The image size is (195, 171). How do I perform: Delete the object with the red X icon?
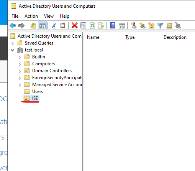75,25
